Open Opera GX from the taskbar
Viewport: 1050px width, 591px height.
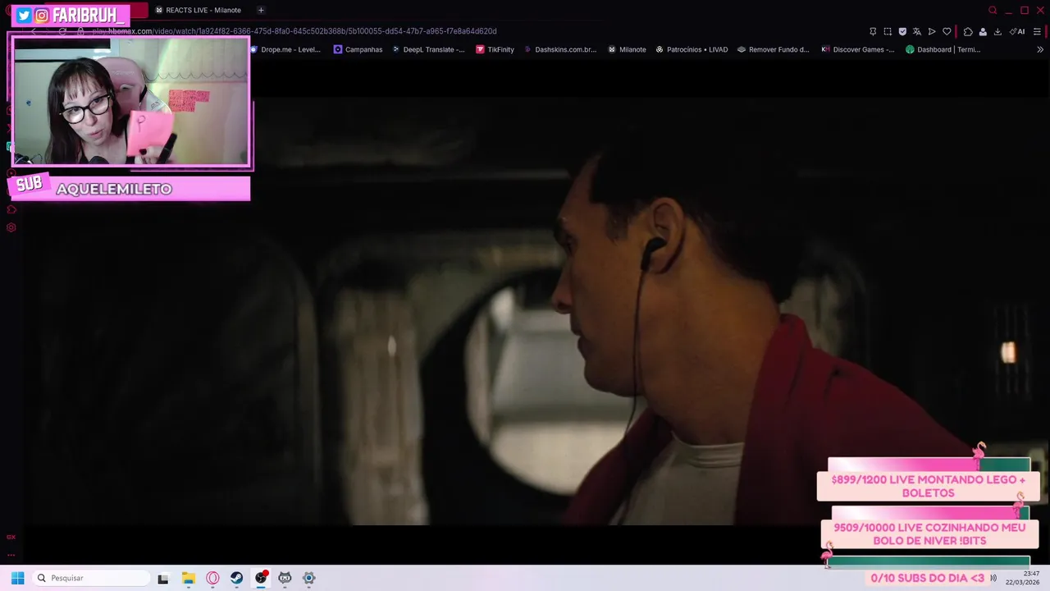[212, 578]
